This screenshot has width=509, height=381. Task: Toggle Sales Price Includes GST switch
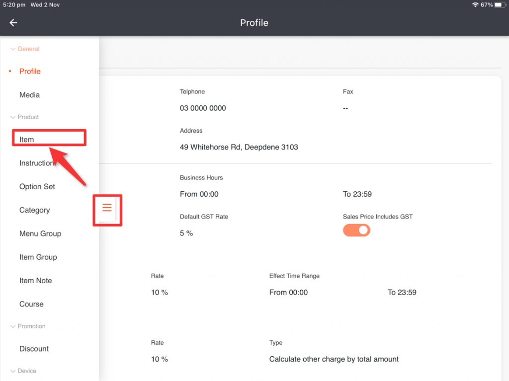356,230
